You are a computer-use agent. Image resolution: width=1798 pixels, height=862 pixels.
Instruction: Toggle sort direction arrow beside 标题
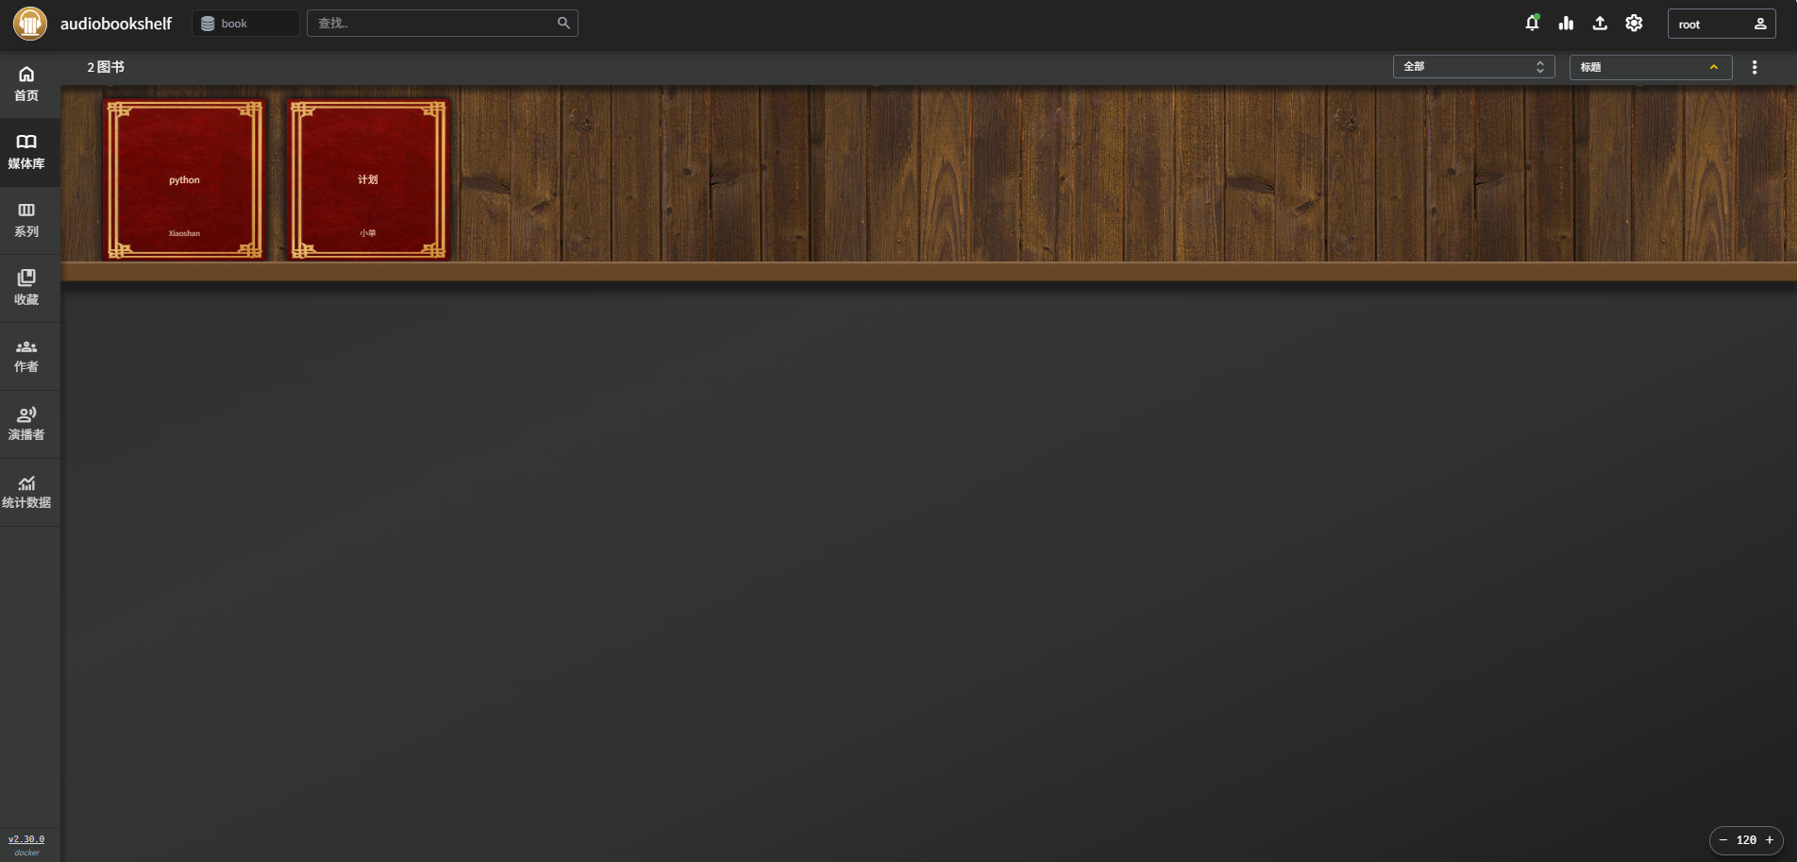coord(1714,67)
